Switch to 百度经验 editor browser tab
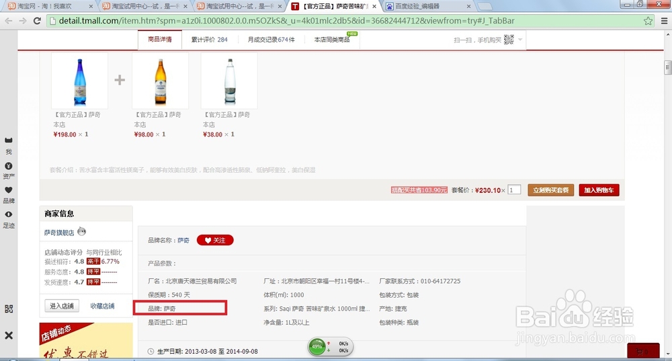Image resolution: width=672 pixels, height=361 pixels. click(x=427, y=6)
